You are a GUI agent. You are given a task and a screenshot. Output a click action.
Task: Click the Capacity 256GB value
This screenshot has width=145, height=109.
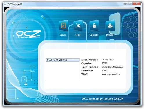pos(105,63)
